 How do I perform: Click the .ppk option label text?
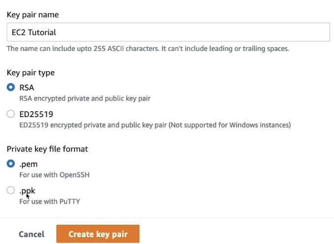(28, 190)
